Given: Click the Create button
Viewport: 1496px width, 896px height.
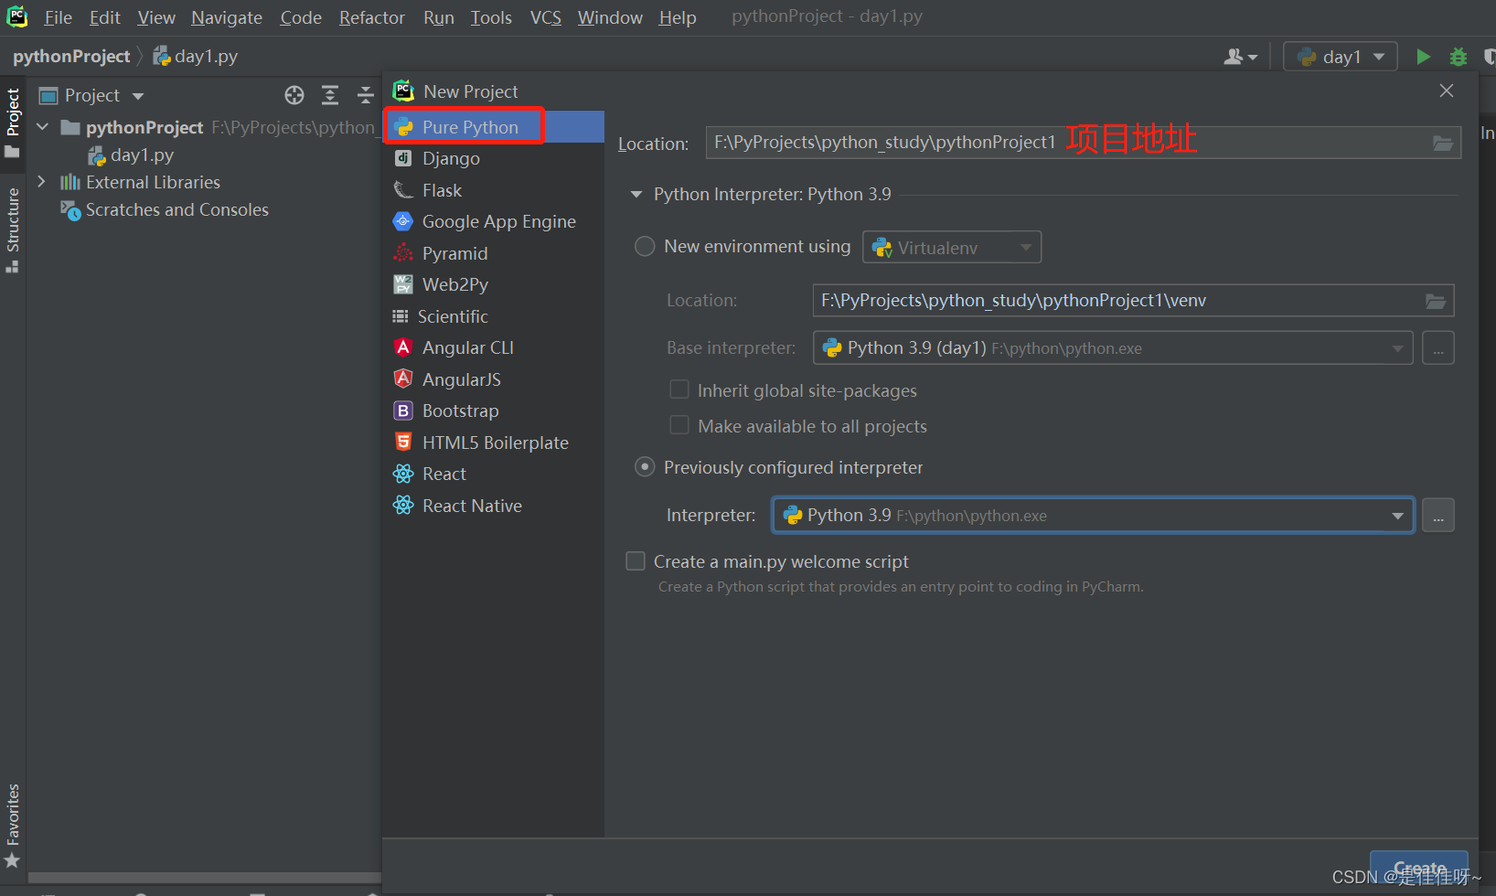Looking at the screenshot, I should [1419, 868].
